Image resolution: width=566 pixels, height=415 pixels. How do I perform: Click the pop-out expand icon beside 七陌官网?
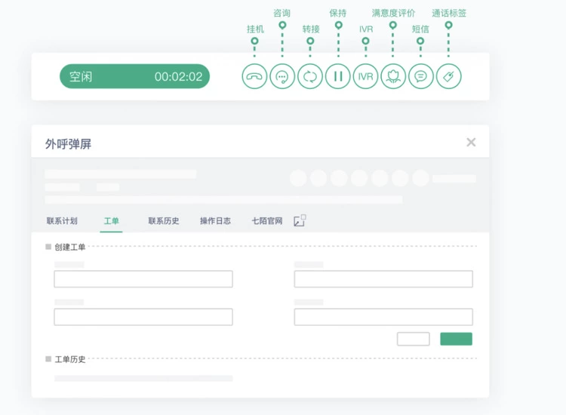tap(300, 221)
